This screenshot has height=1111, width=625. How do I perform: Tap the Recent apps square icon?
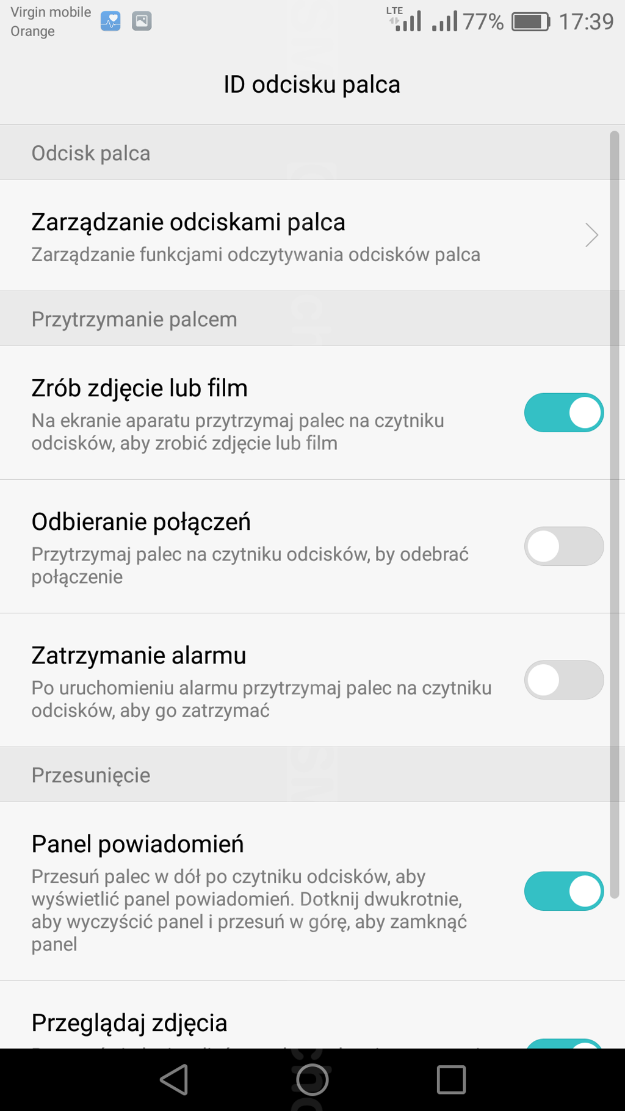tap(451, 1079)
